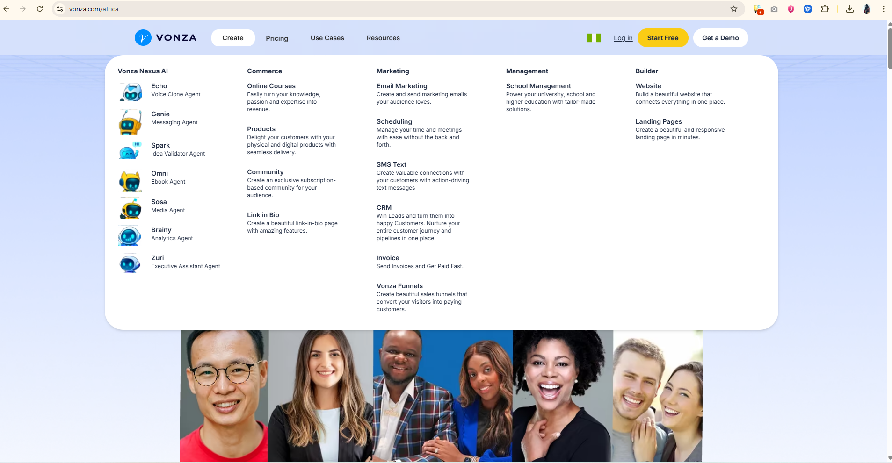Open the Use Cases menu
892x463 pixels.
[327, 38]
